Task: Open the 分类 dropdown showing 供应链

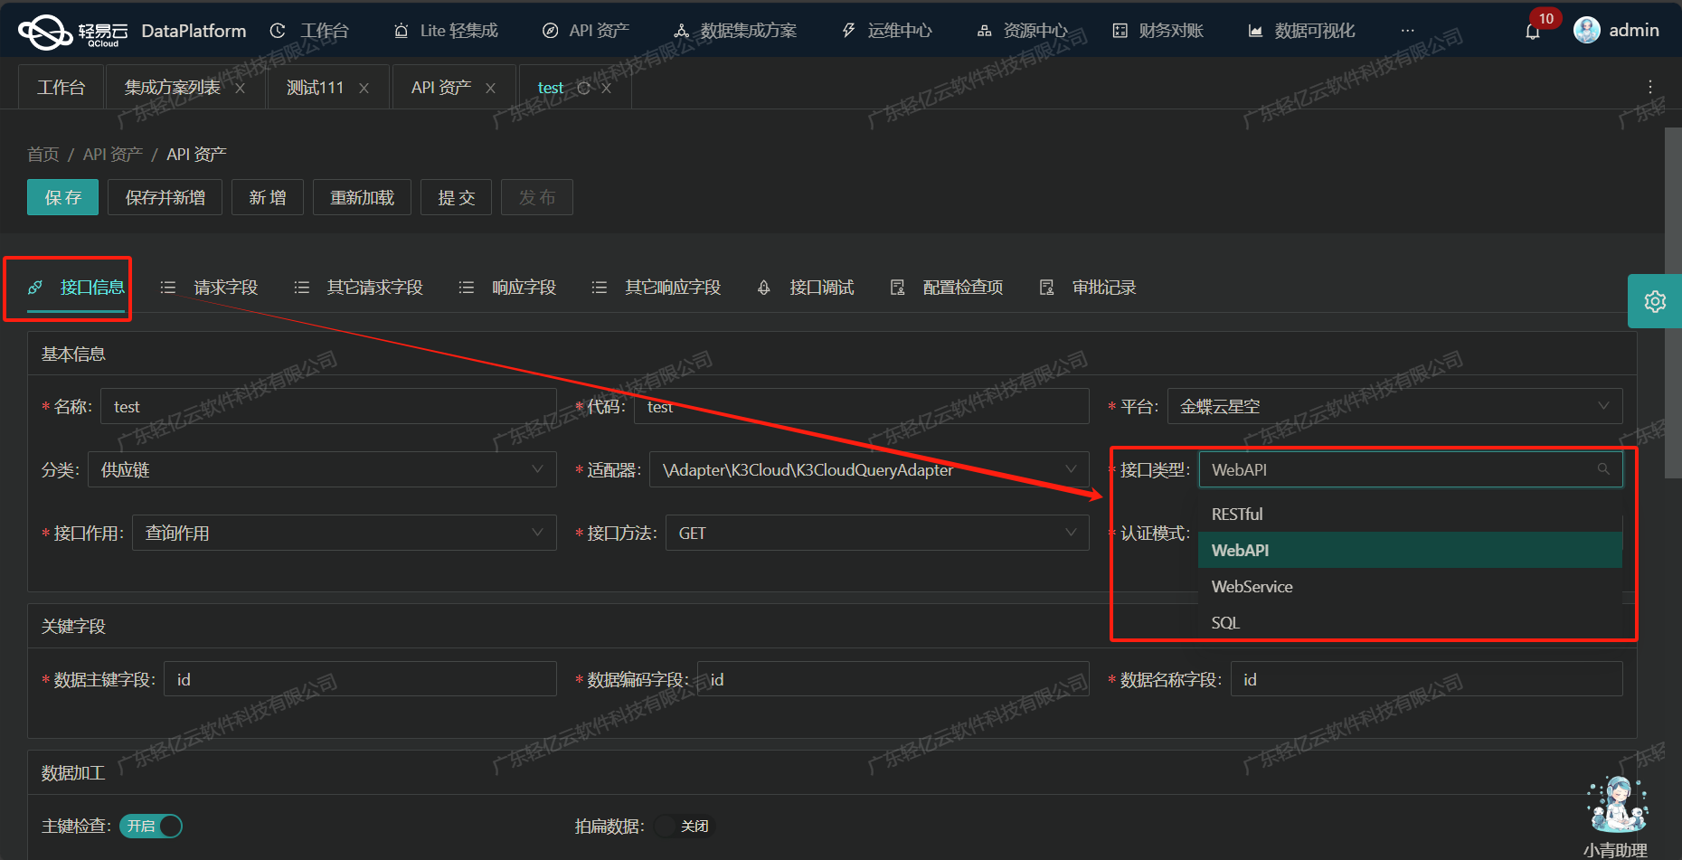Action: (322, 469)
